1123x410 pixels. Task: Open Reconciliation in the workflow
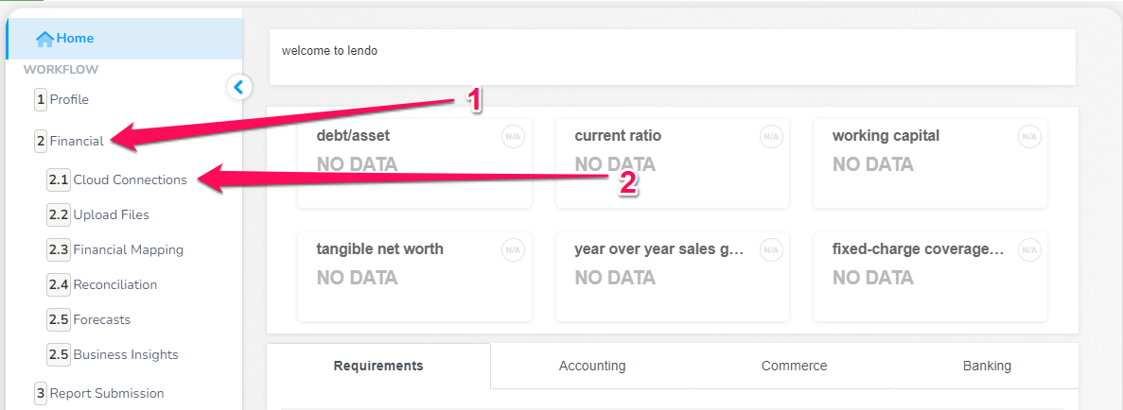click(x=101, y=284)
